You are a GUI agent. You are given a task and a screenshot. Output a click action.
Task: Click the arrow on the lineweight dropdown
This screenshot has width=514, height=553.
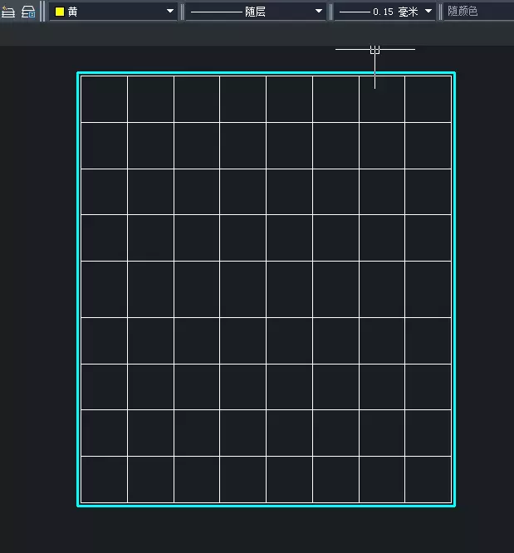[x=428, y=12]
